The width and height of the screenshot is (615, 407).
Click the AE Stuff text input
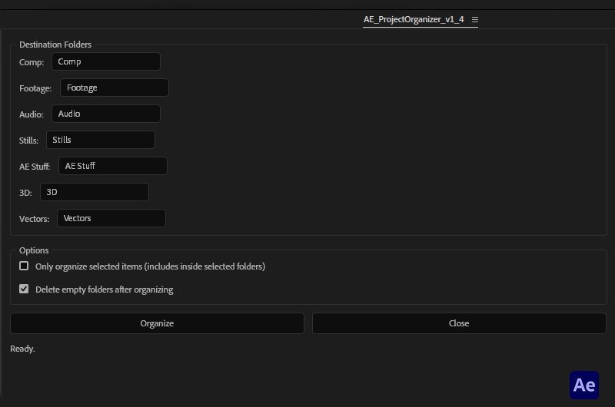pos(112,166)
